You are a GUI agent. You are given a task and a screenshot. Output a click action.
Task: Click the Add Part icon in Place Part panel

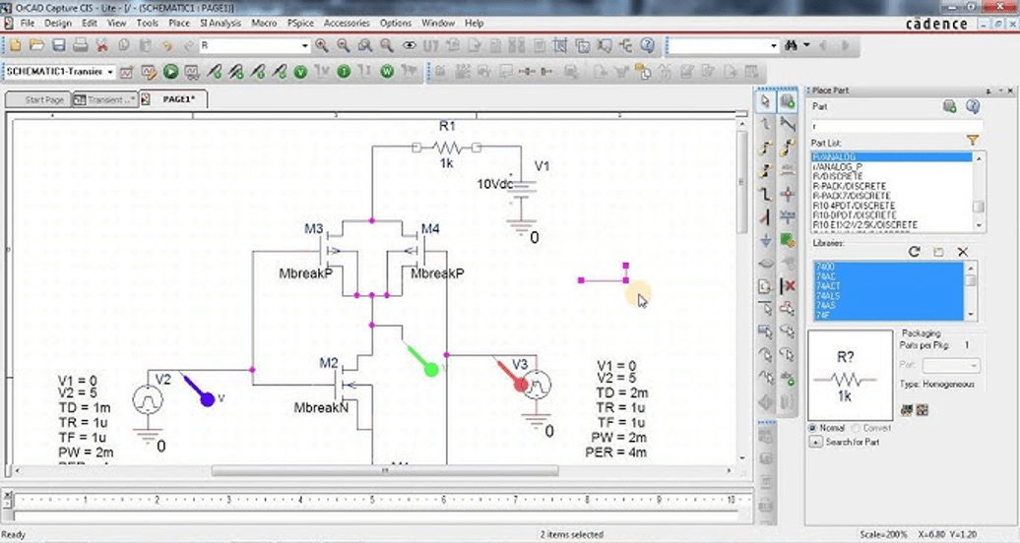(x=950, y=106)
